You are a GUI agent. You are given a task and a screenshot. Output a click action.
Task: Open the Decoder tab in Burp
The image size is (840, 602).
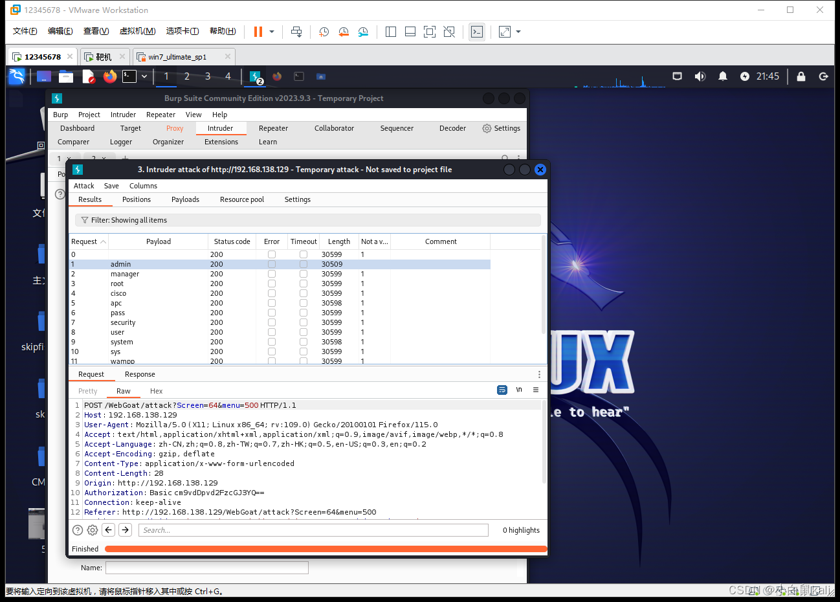pyautogui.click(x=452, y=128)
